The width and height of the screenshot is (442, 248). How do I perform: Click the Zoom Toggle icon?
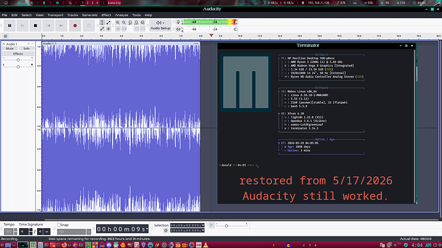(x=143, y=22)
